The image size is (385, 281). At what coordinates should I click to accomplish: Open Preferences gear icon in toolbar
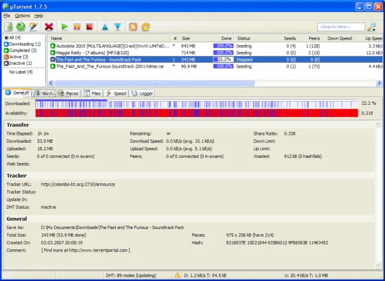(145, 27)
